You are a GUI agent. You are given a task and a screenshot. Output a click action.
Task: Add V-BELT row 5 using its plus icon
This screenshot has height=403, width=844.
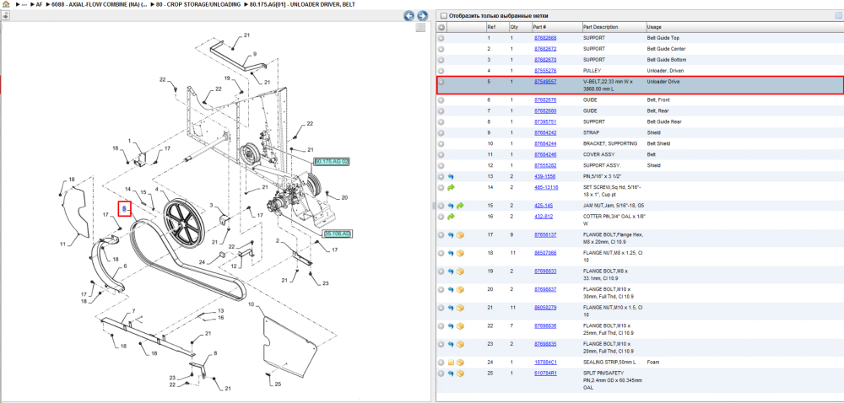coord(441,82)
